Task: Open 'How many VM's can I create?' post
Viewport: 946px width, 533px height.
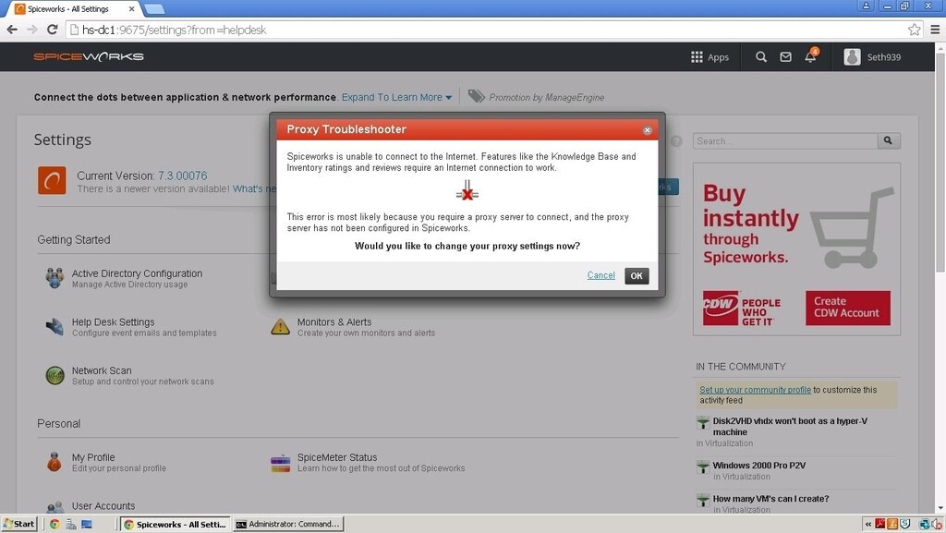Action: 770,499
